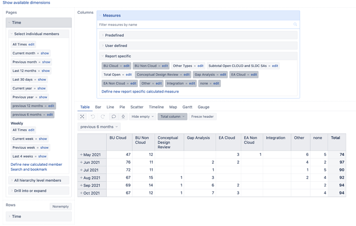Expand the Oct 2021 row
Image resolution: width=356 pixels, height=226 pixels.
[81, 193]
